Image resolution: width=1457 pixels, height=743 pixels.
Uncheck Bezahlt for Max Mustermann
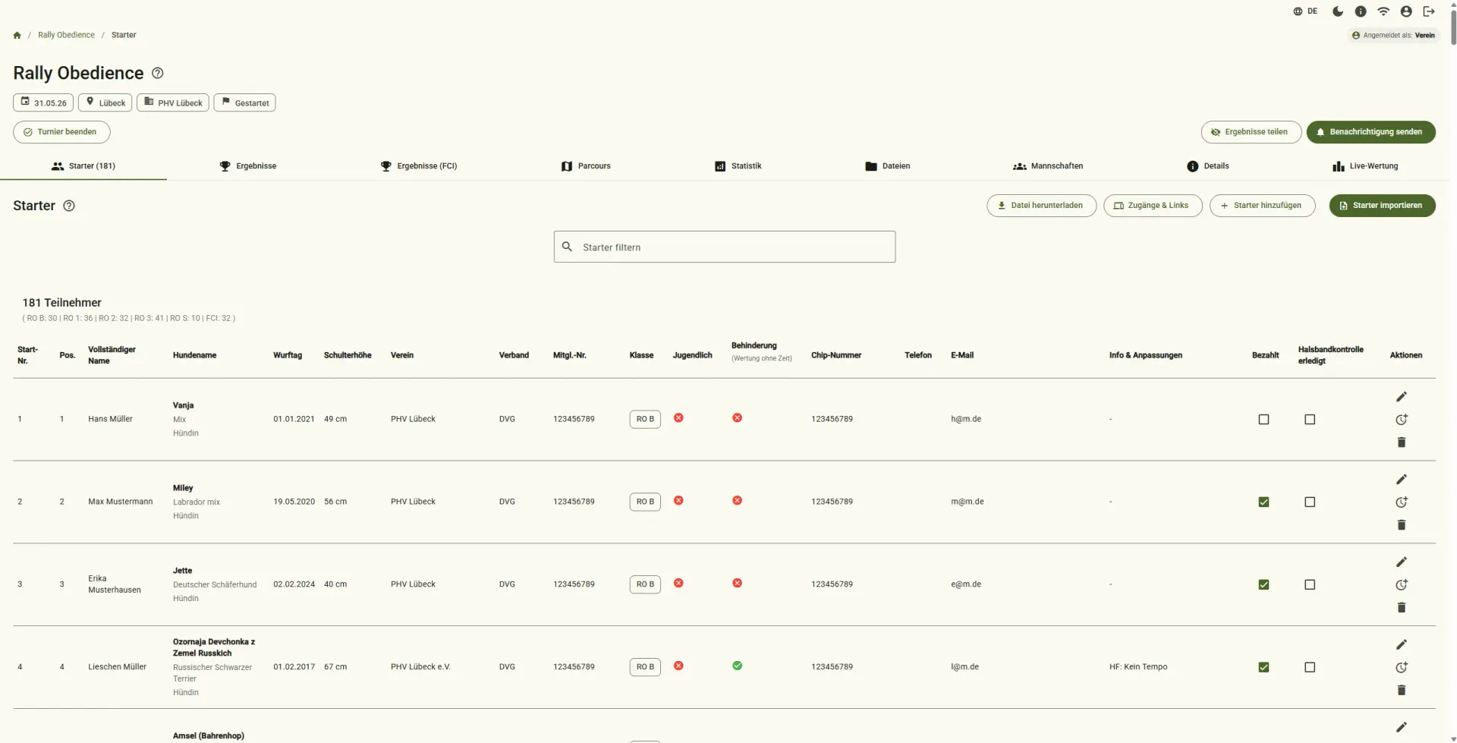pyautogui.click(x=1263, y=502)
